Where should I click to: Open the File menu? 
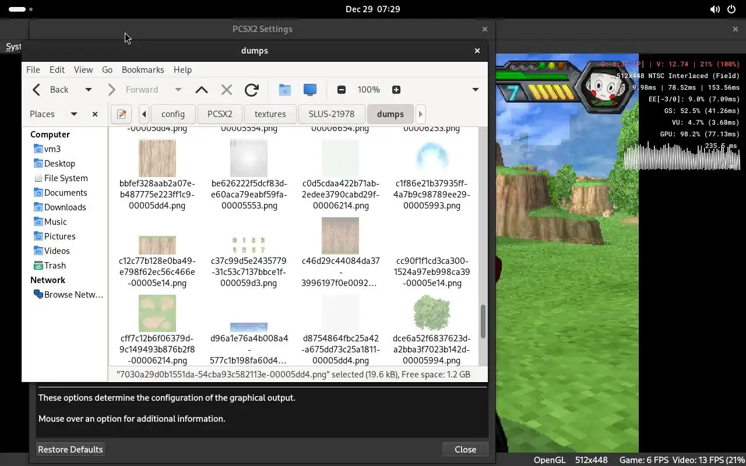point(33,69)
